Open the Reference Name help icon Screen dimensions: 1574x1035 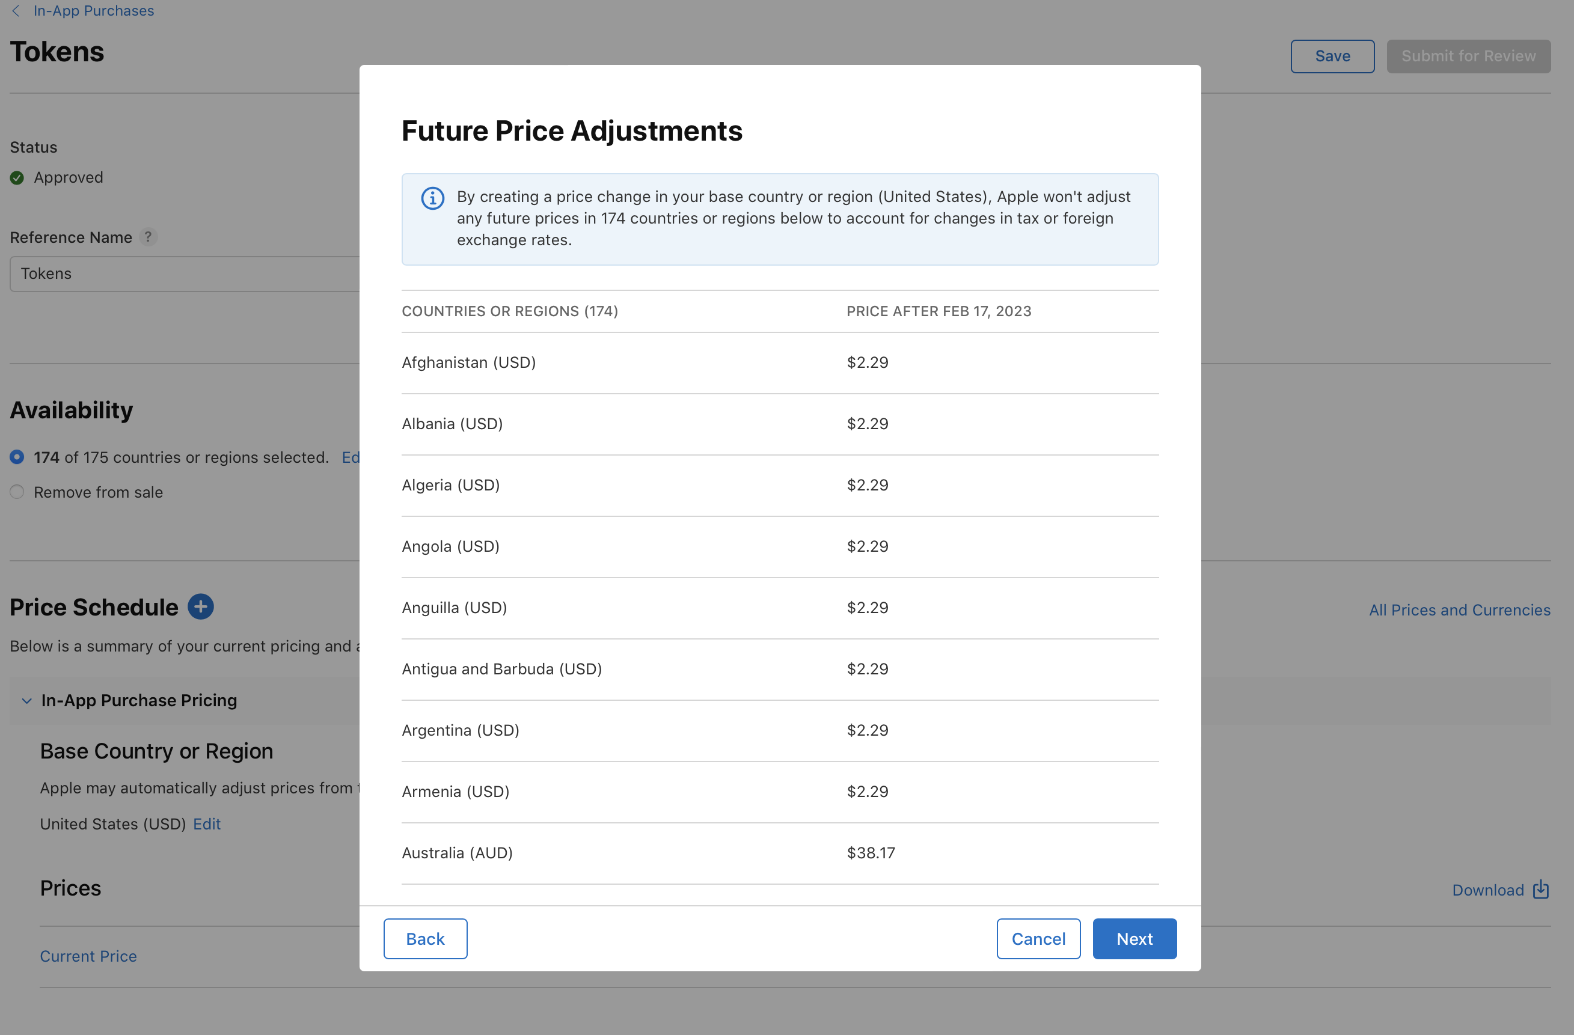pos(148,237)
